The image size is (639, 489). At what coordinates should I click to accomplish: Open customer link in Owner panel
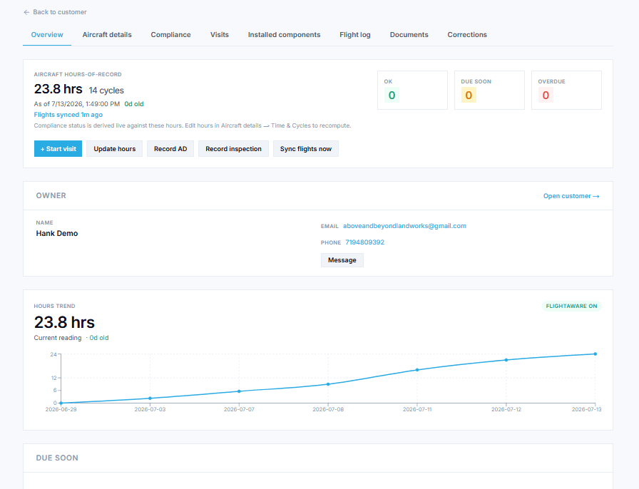point(571,196)
